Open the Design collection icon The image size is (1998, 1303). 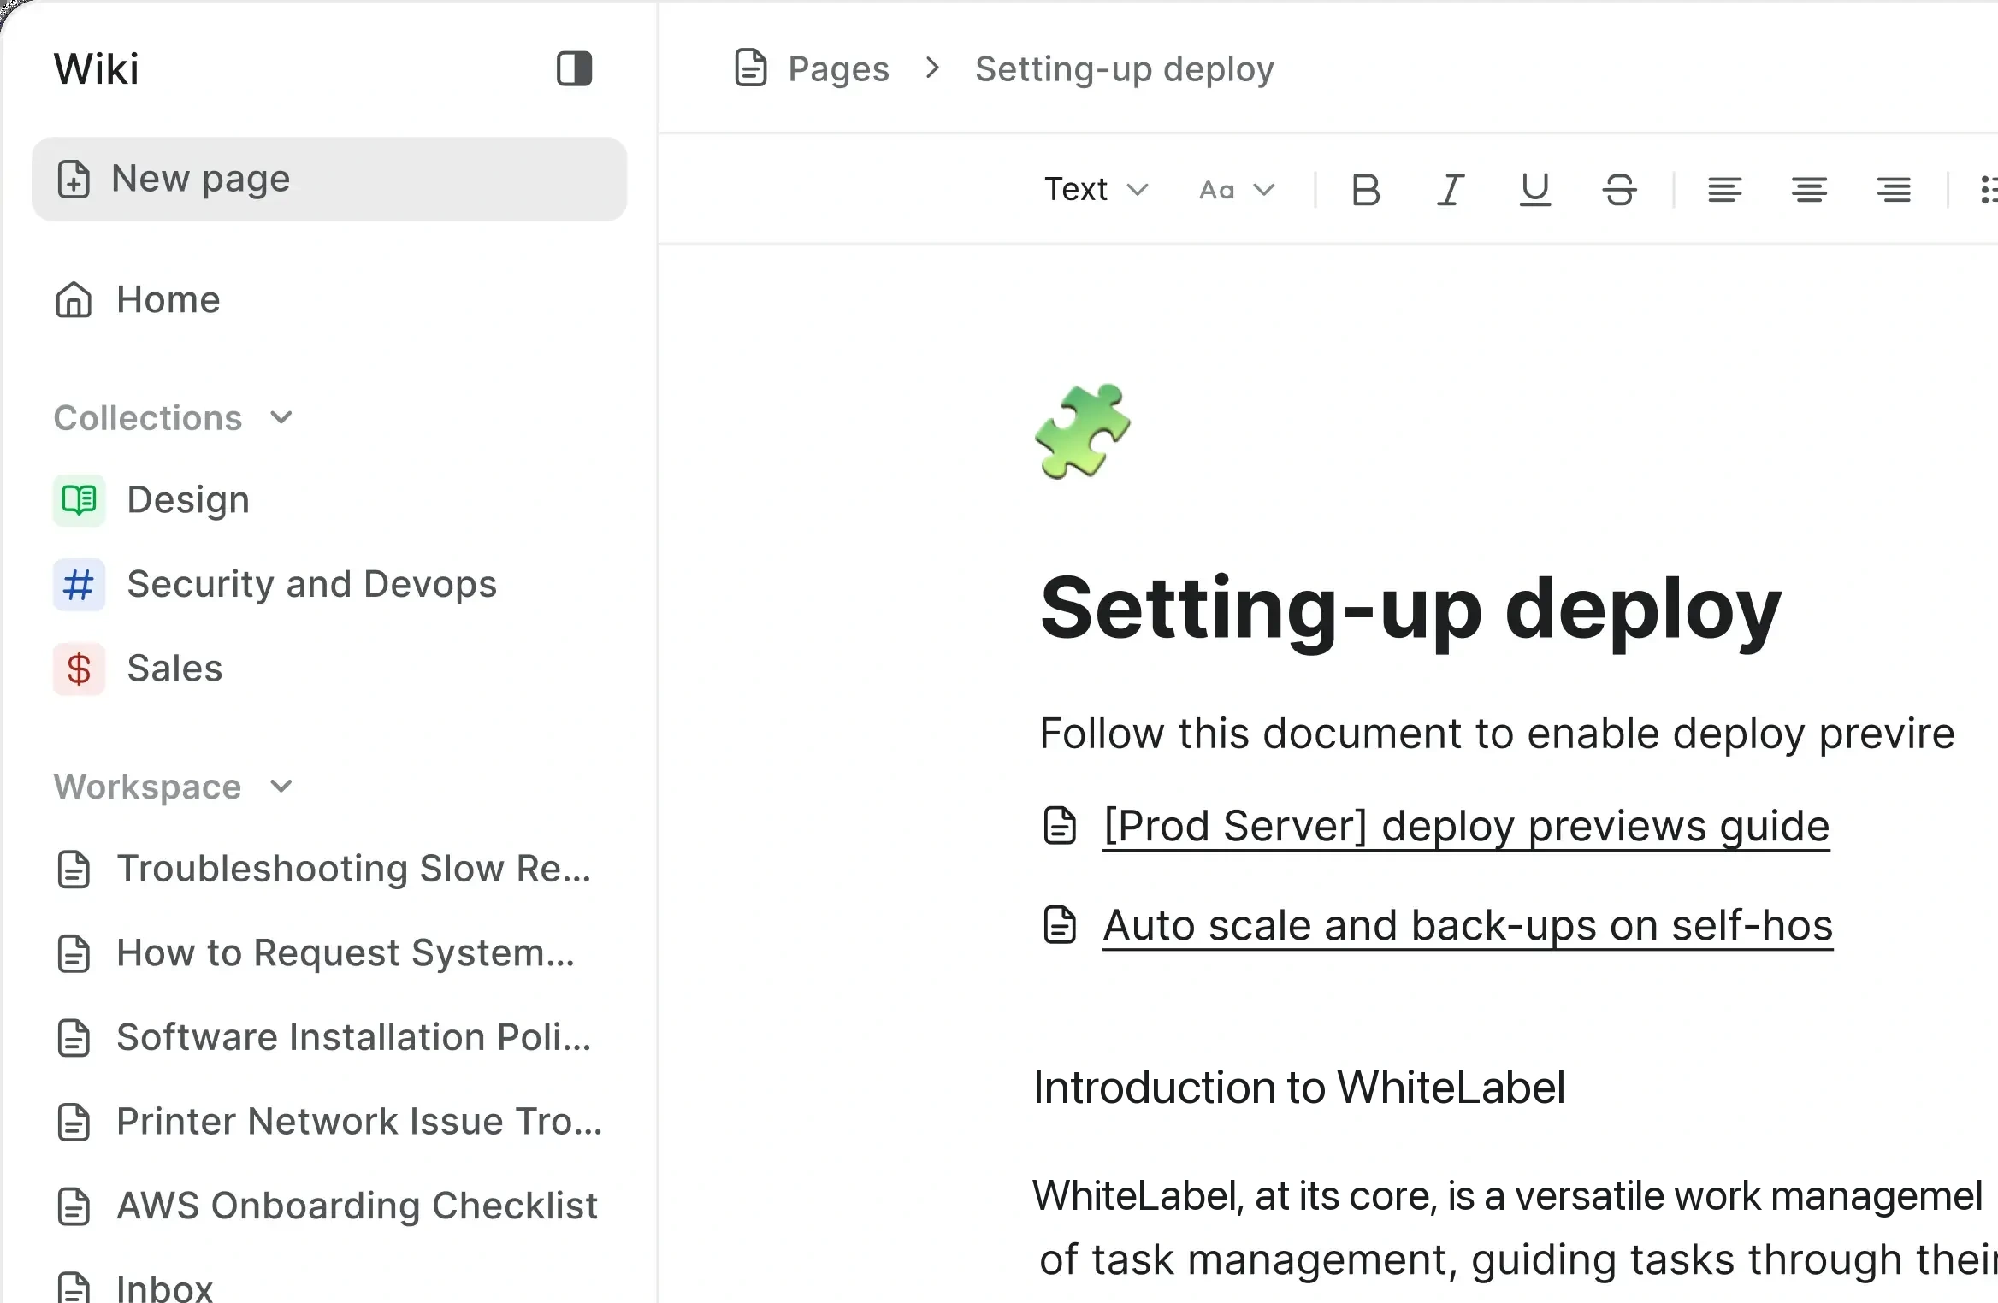click(79, 500)
